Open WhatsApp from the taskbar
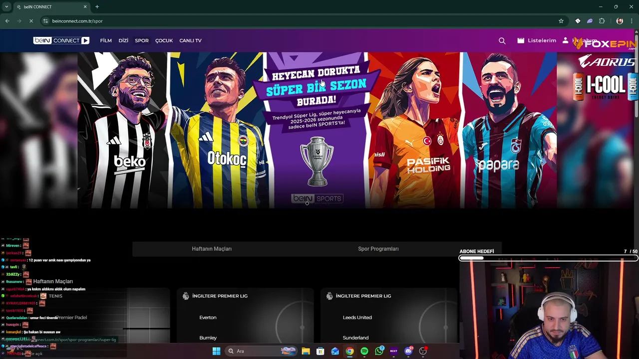 tap(379, 351)
